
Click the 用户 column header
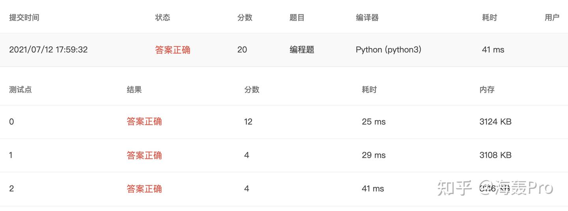pos(552,18)
